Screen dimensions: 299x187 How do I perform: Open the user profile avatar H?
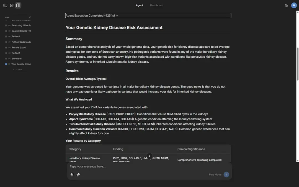point(294,5)
